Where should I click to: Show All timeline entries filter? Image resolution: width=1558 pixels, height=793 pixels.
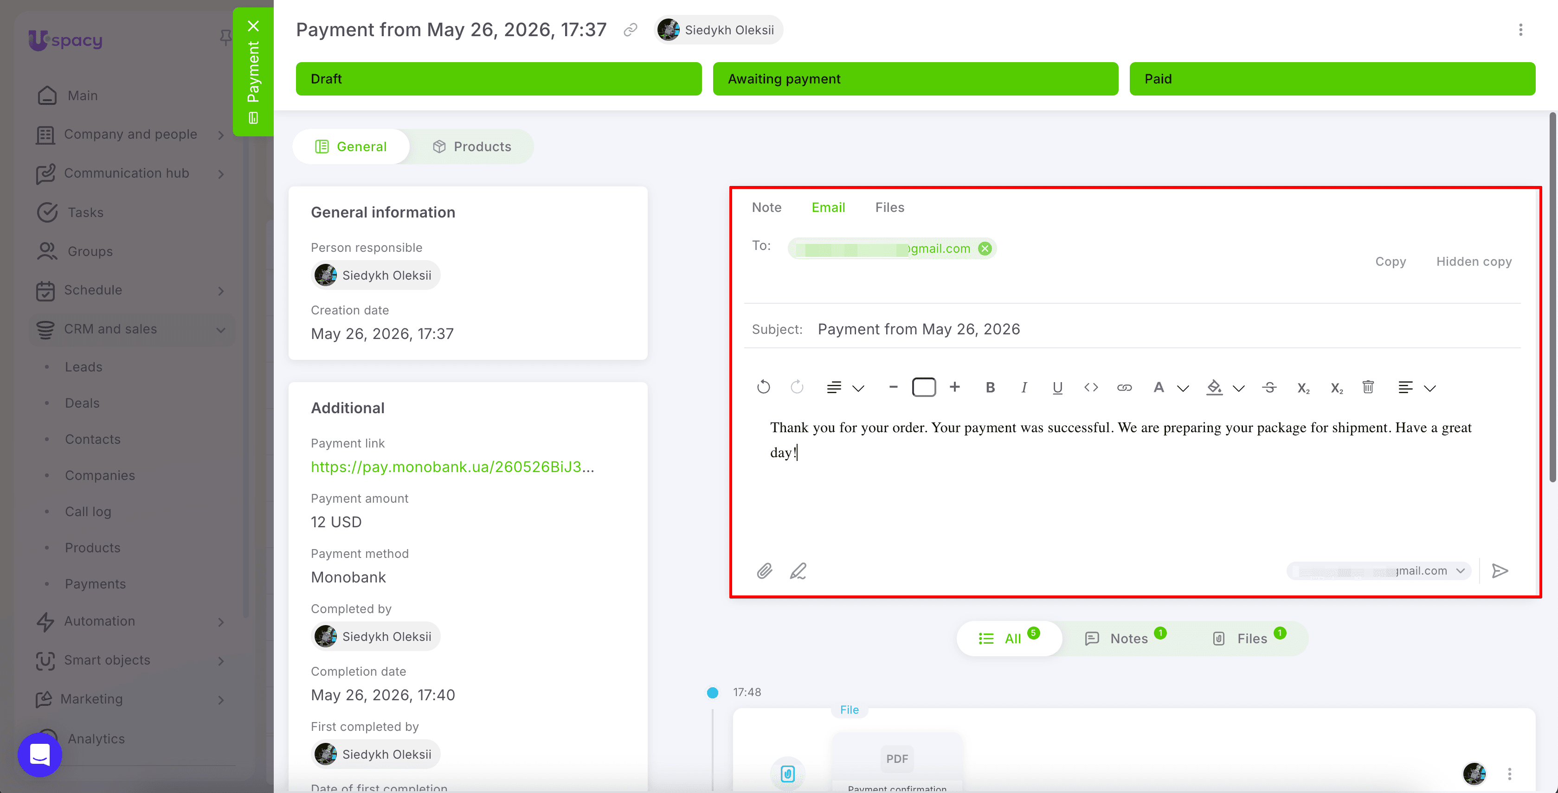(x=1010, y=638)
